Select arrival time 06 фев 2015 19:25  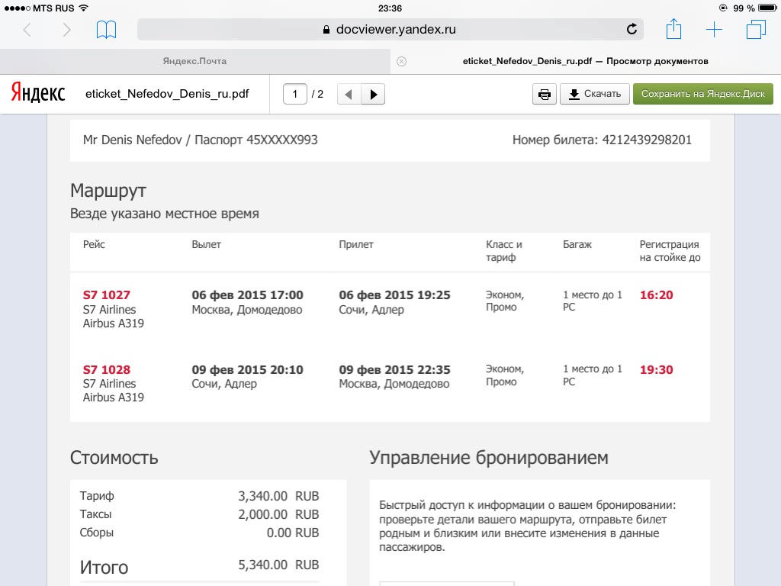394,295
